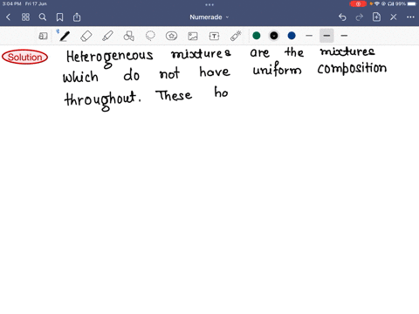Activate the Laser pointer tool

click(236, 36)
